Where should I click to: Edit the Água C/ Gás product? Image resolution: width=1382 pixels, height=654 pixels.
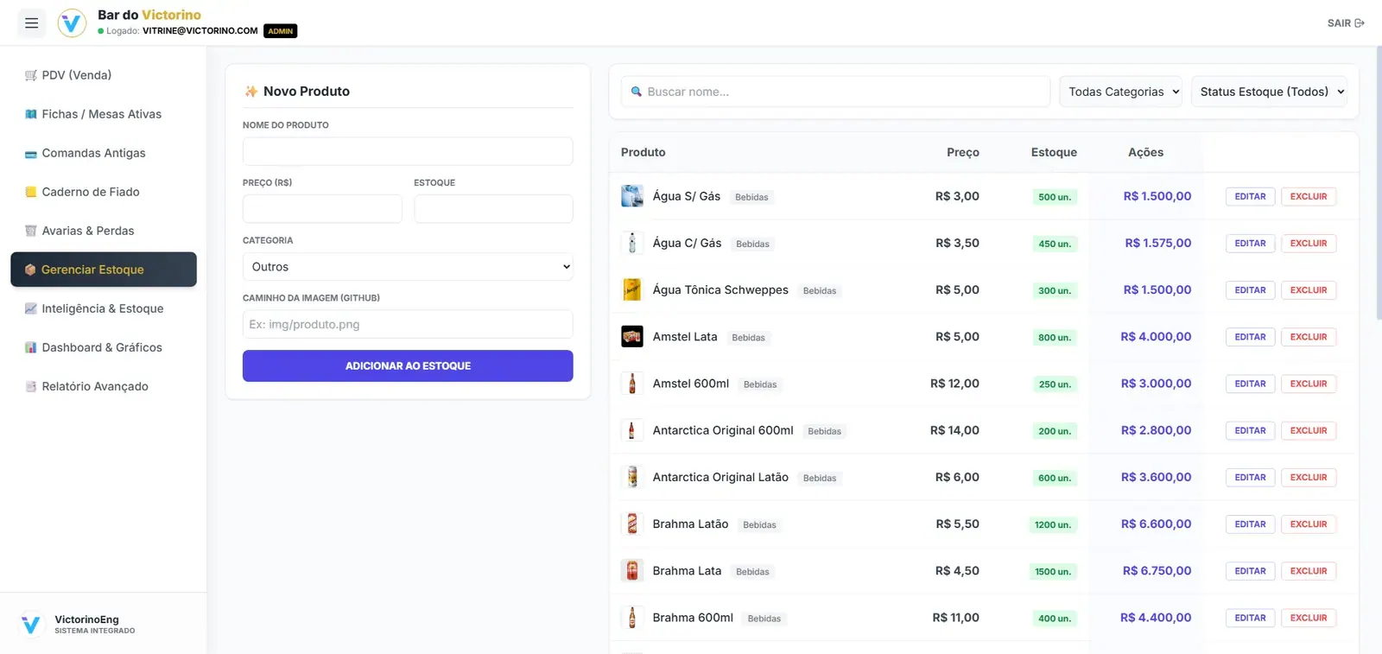1250,243
